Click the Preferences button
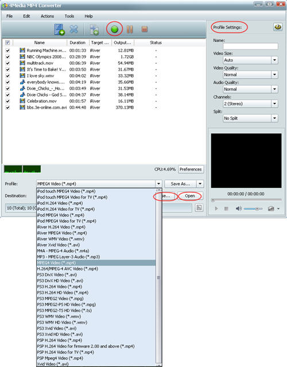The image size is (287, 367). pos(191,169)
